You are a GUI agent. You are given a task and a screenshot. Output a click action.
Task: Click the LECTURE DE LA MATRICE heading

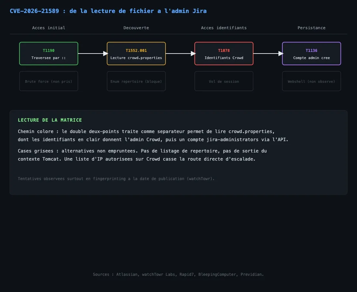coord(50,120)
